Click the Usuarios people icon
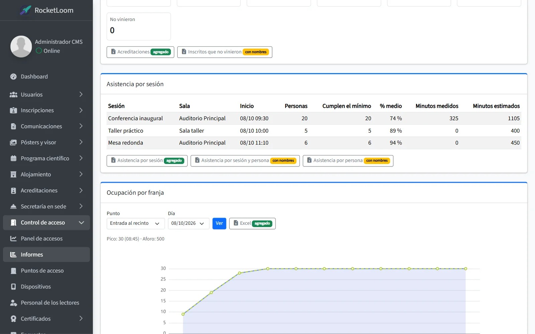Image resolution: width=535 pixels, height=334 pixels. (x=13, y=95)
